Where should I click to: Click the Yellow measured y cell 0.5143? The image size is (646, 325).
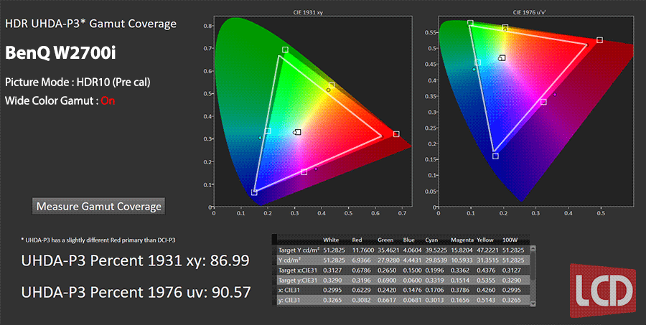(486, 301)
